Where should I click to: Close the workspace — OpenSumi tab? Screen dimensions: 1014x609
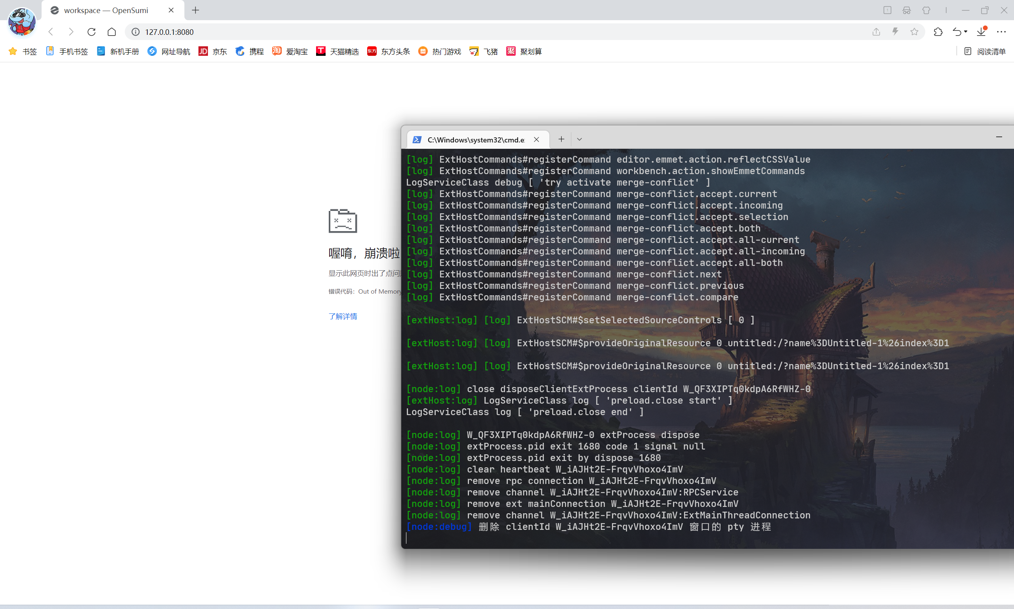(x=171, y=10)
